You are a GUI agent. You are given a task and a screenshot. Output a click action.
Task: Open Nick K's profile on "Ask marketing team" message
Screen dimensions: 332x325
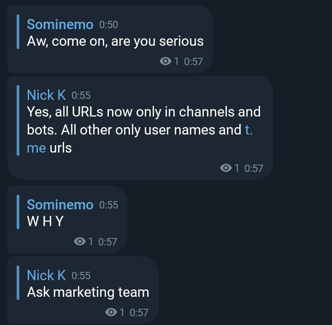click(x=47, y=276)
